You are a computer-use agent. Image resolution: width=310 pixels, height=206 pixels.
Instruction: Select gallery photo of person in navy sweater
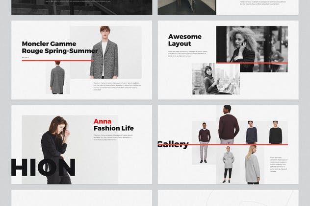pyautogui.click(x=252, y=133)
